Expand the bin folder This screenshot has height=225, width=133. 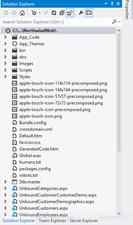pos(5,50)
